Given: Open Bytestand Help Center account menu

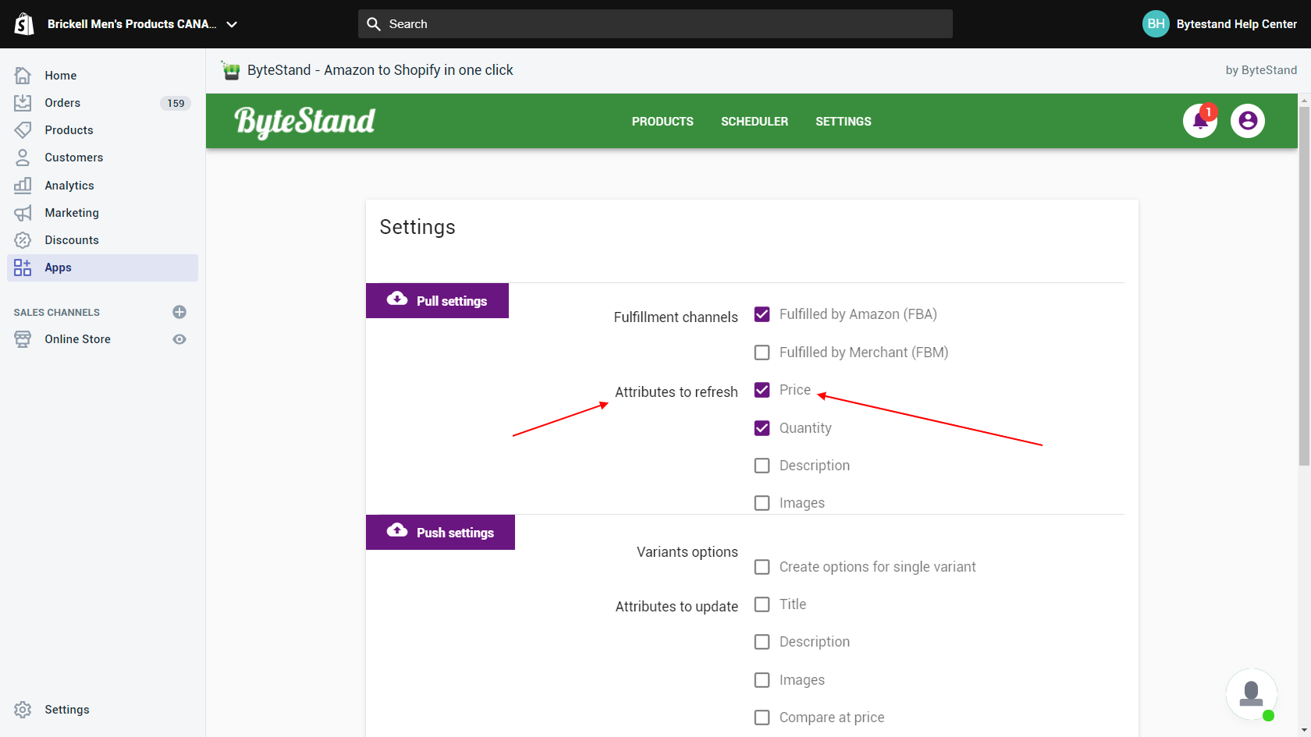Looking at the screenshot, I should pos(1237,24).
